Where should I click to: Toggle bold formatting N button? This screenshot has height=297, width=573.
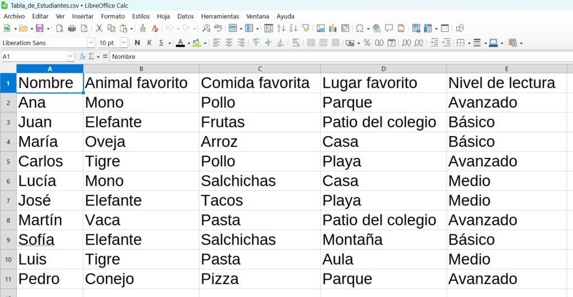138,43
